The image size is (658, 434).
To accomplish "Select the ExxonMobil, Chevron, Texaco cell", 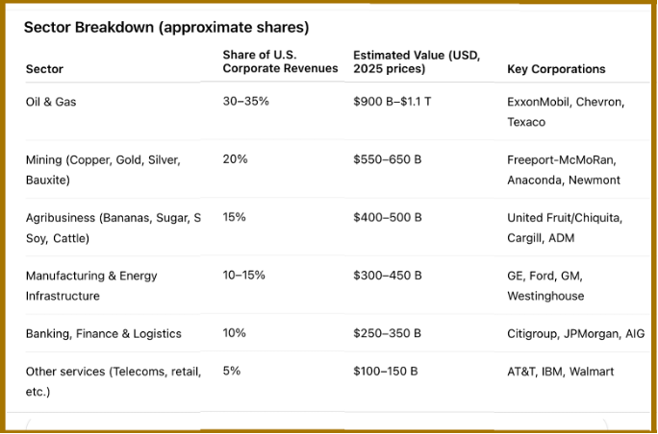I will point(566,111).
